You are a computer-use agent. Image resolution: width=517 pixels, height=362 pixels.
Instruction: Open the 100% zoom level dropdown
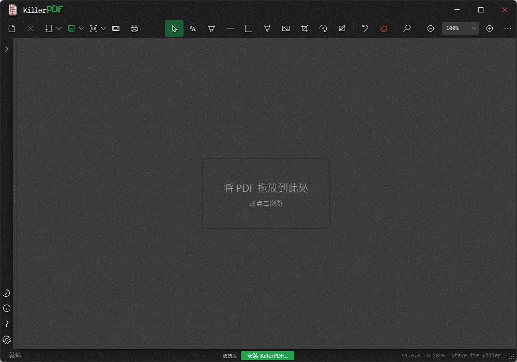[x=460, y=28]
